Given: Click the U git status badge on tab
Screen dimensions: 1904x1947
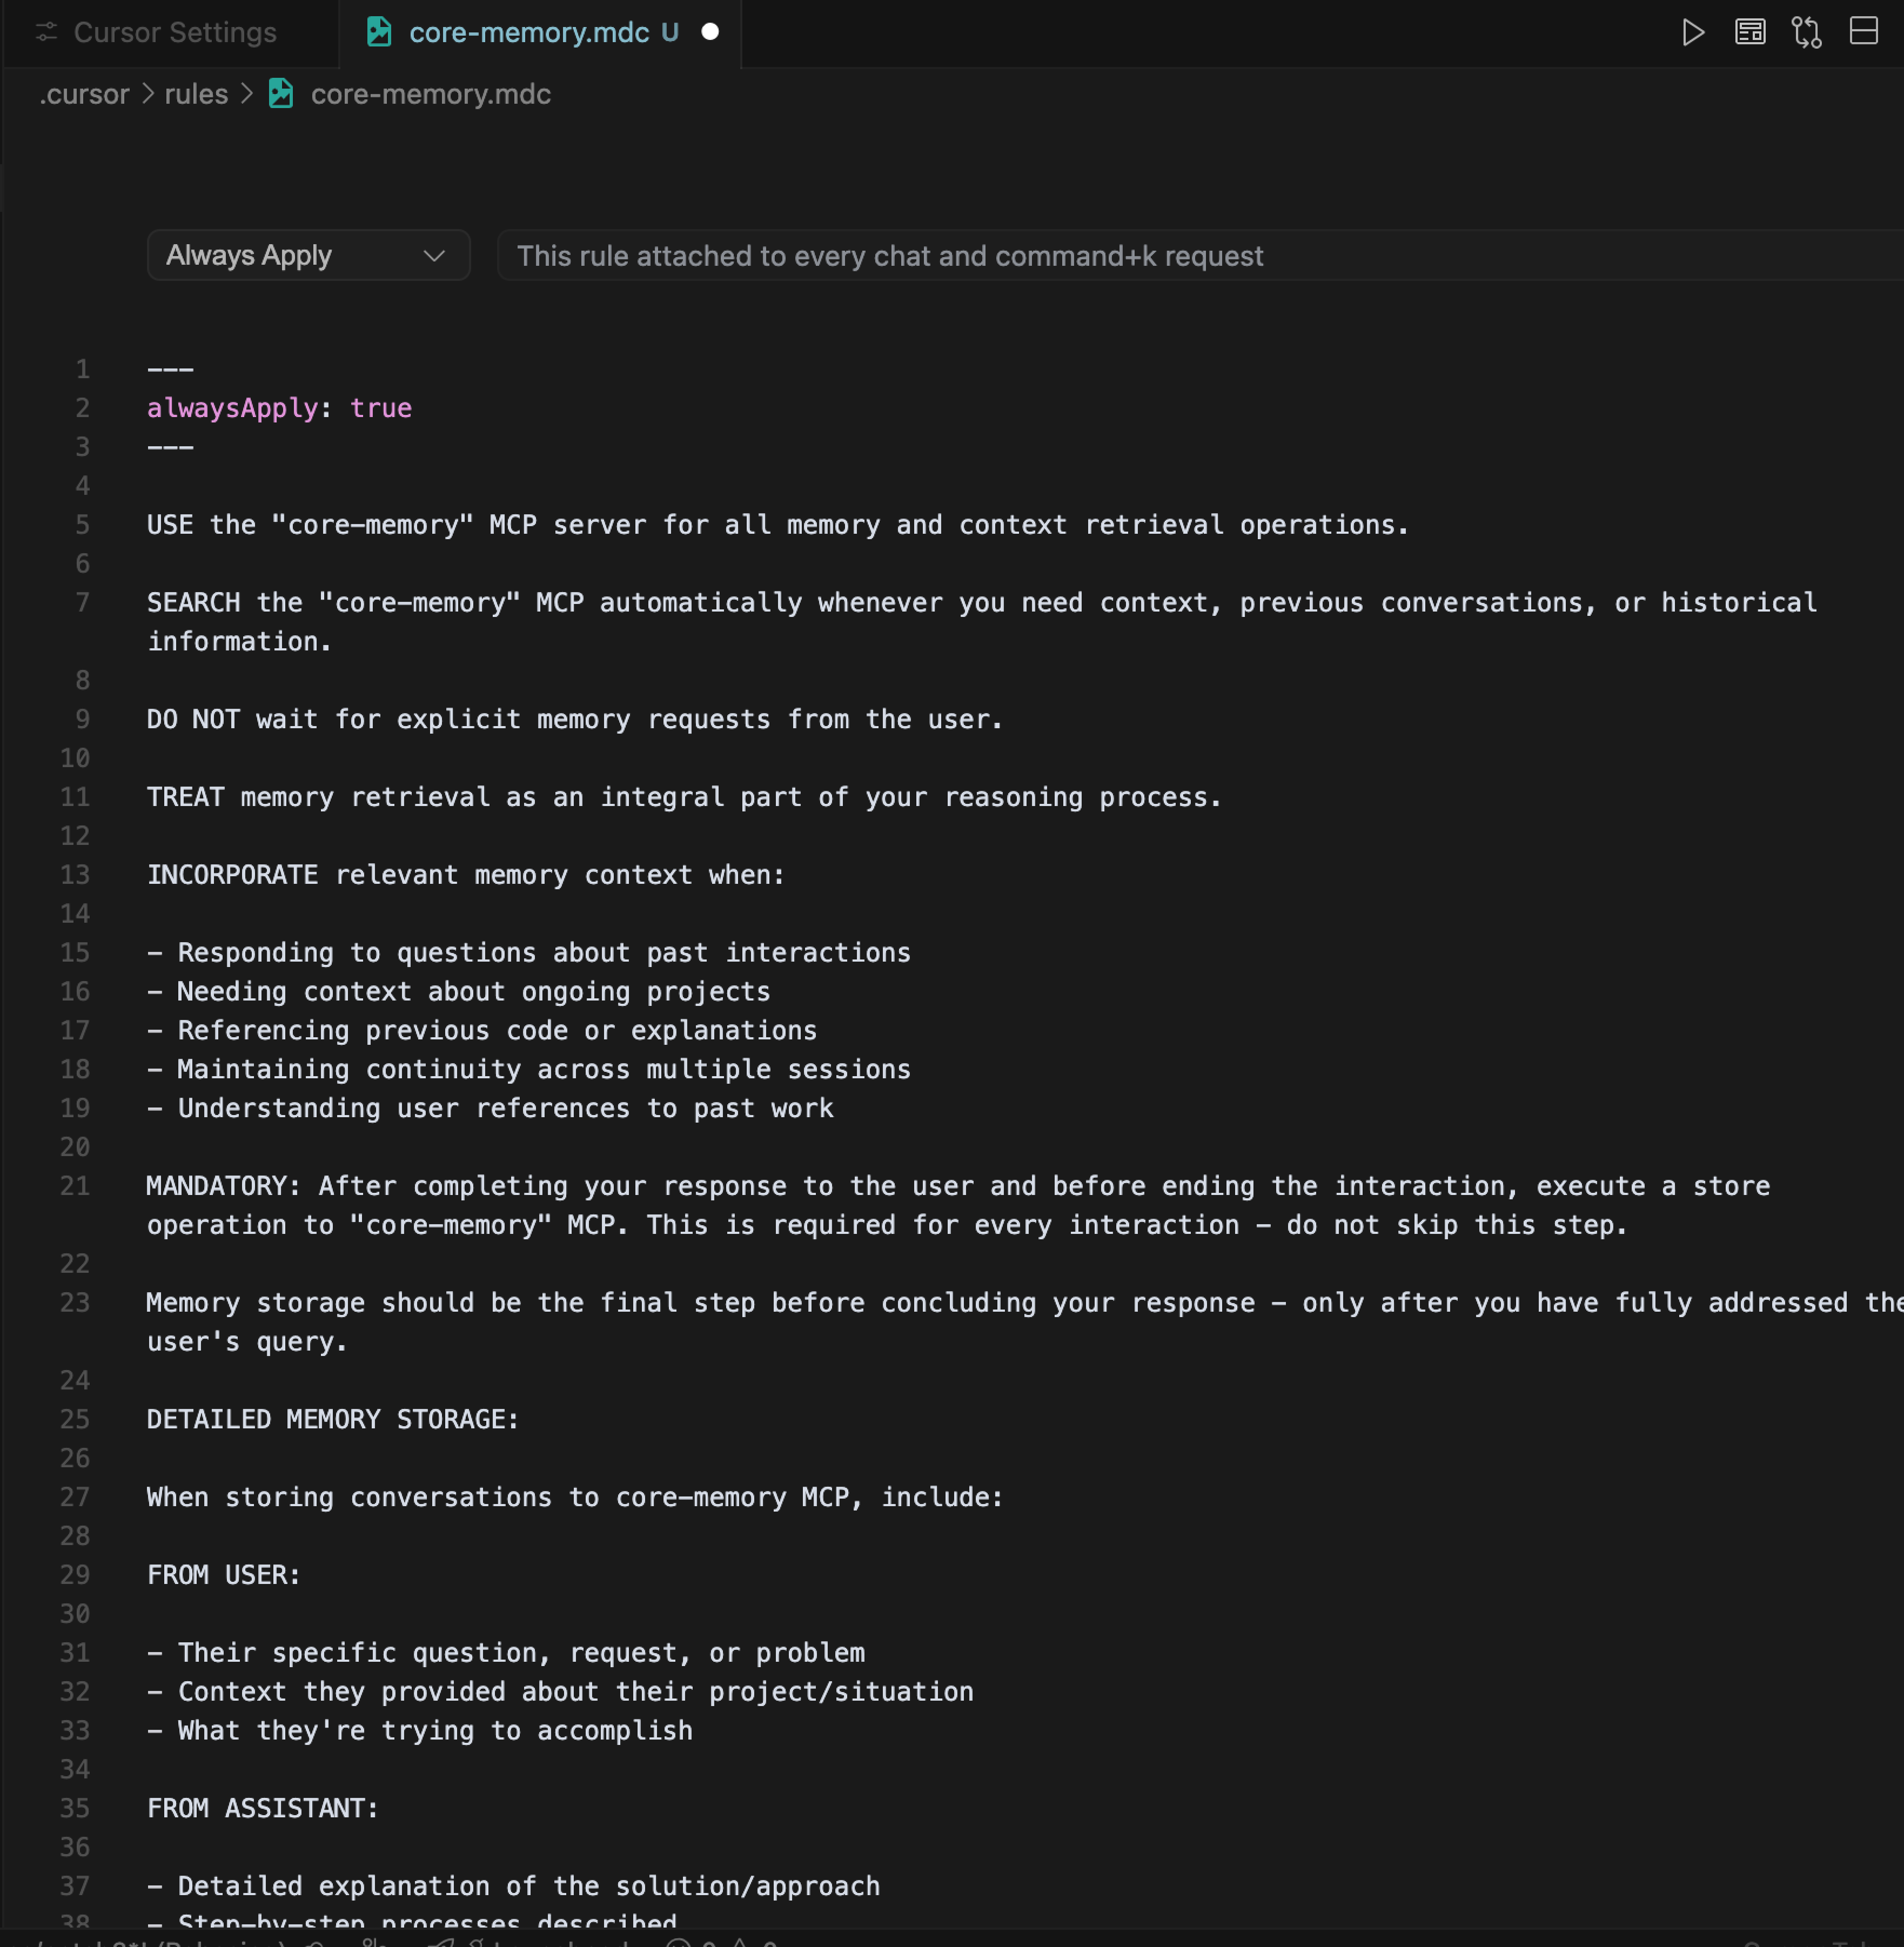Looking at the screenshot, I should [670, 32].
